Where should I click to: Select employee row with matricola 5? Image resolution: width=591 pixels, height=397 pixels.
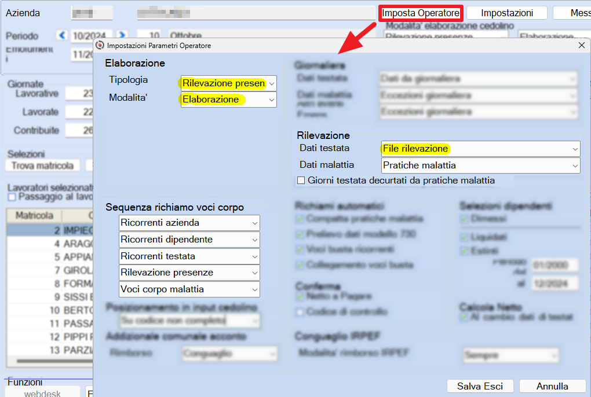(x=50, y=257)
